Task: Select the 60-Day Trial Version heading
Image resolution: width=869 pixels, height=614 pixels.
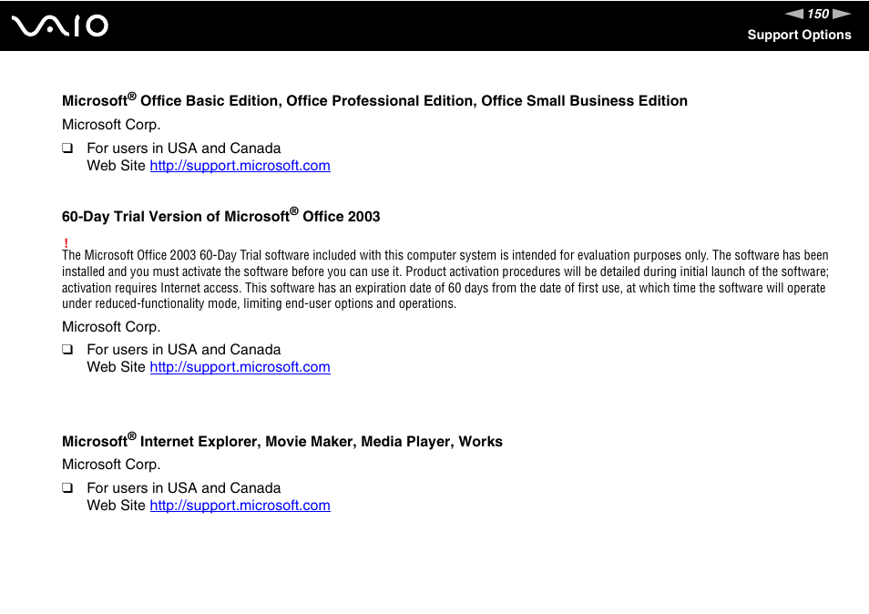Action: pos(221,216)
